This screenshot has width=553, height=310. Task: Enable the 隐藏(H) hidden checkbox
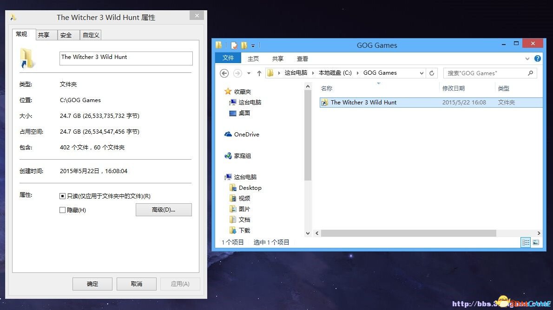62,210
